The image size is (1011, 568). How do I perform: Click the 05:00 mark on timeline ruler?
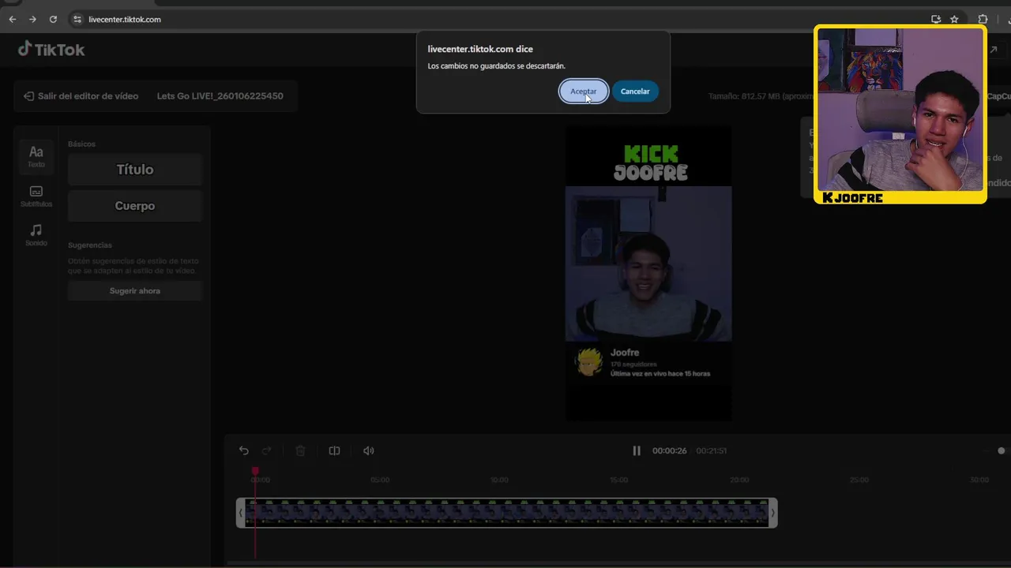pyautogui.click(x=380, y=480)
